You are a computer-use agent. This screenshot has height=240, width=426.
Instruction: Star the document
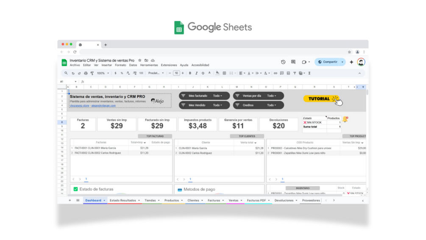[139, 60]
